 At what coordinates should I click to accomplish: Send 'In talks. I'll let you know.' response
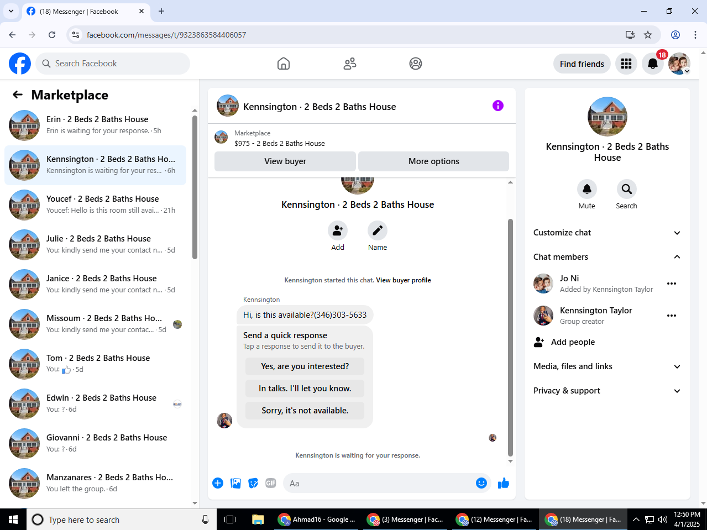point(305,389)
